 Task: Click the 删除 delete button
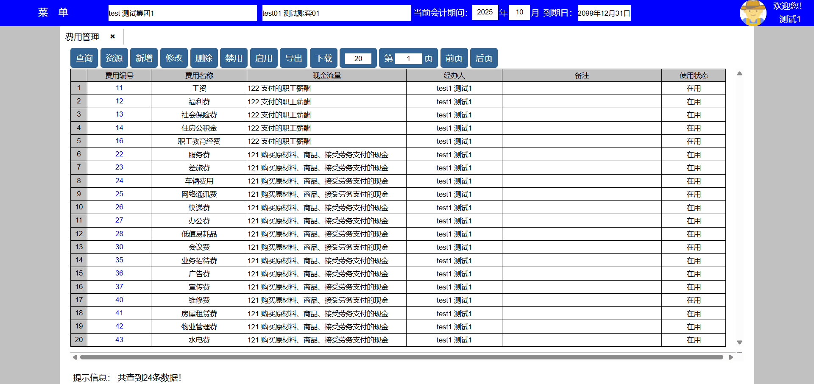204,58
